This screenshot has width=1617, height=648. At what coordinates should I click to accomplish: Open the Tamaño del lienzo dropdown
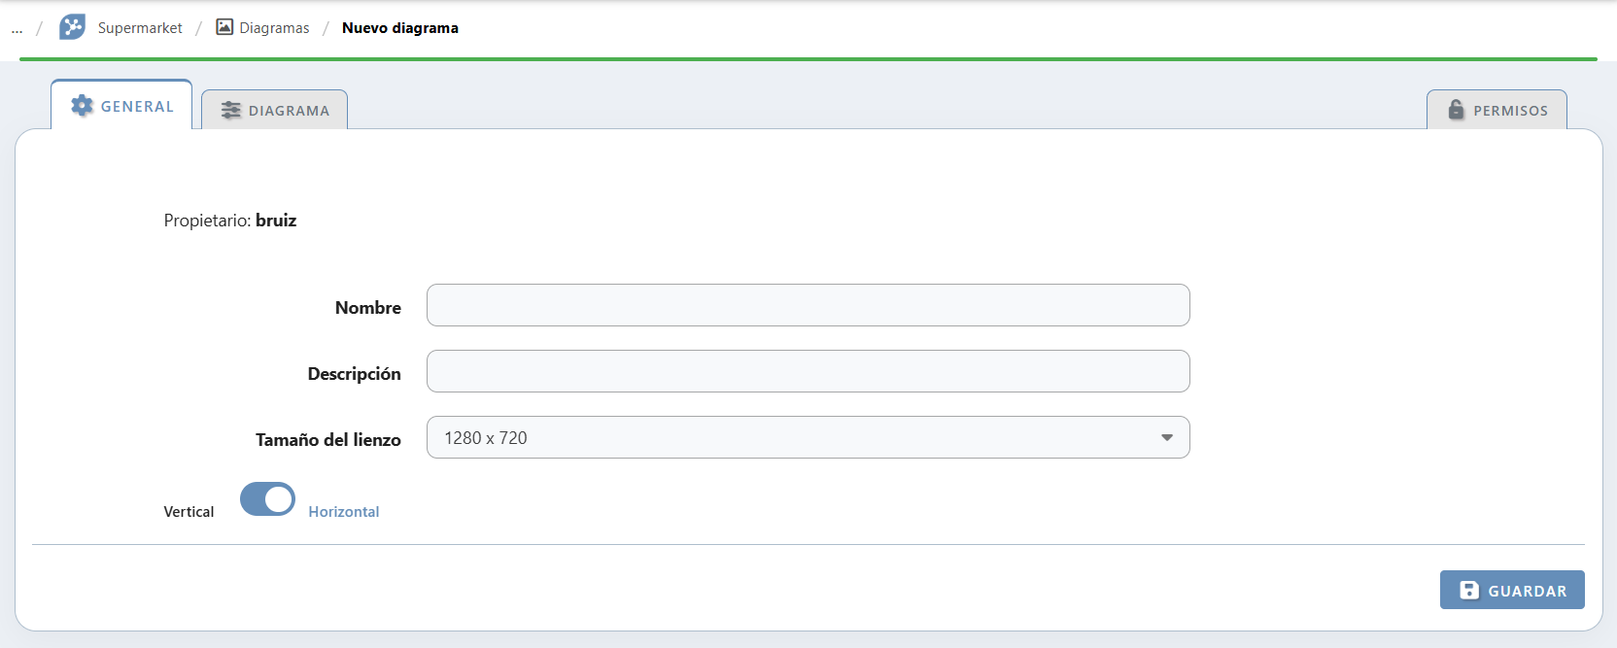[x=808, y=437]
